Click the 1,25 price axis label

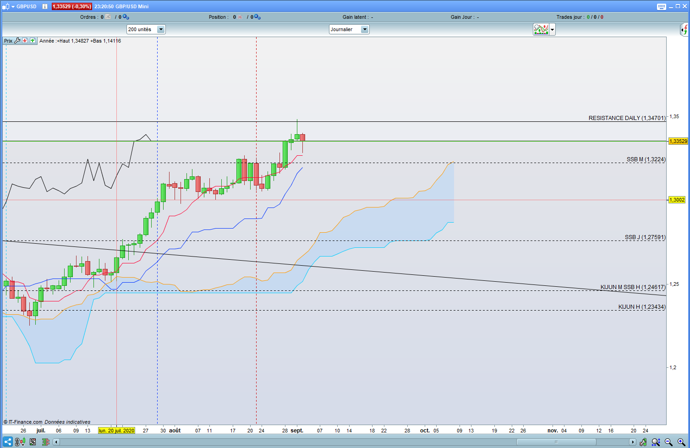point(674,284)
